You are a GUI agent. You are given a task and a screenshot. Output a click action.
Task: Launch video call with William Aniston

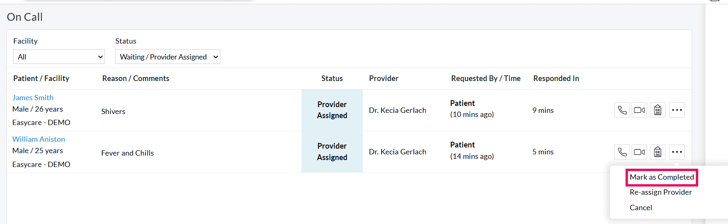click(639, 152)
